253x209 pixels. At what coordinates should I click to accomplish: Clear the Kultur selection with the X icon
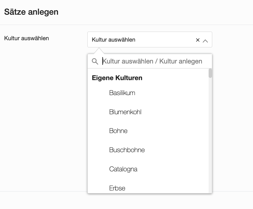click(x=198, y=40)
